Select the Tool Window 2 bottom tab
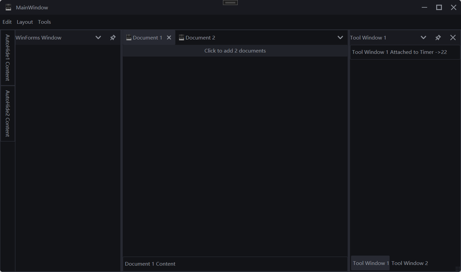 pos(410,263)
